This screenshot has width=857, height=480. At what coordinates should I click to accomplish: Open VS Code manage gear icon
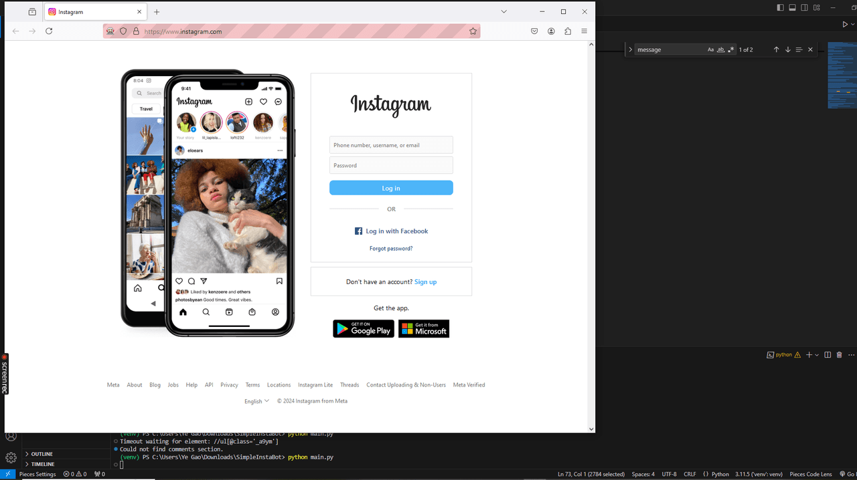pyautogui.click(x=11, y=457)
